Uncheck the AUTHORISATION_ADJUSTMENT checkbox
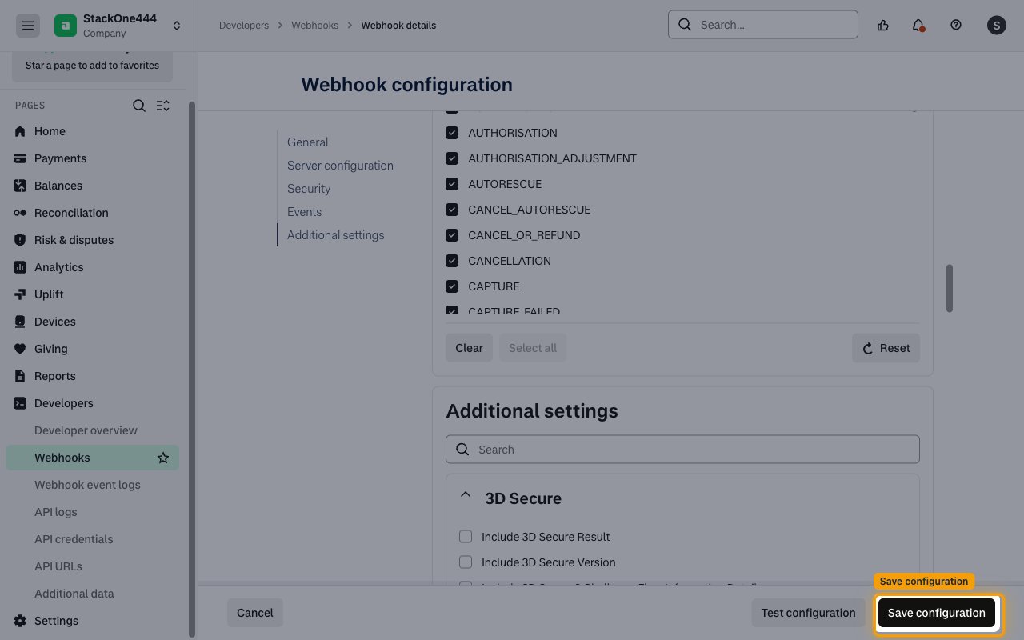 click(x=452, y=158)
